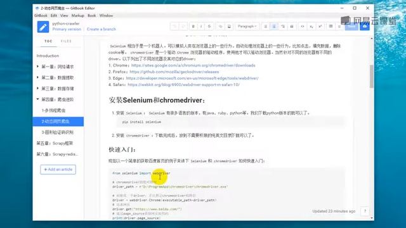Viewport: 406px width, 228px height.
Task: Click the blockquote toolbar icon
Action: point(292,27)
